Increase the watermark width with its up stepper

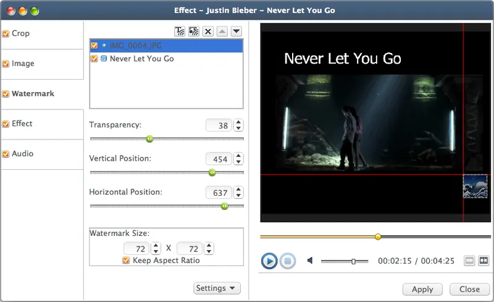coord(156,246)
